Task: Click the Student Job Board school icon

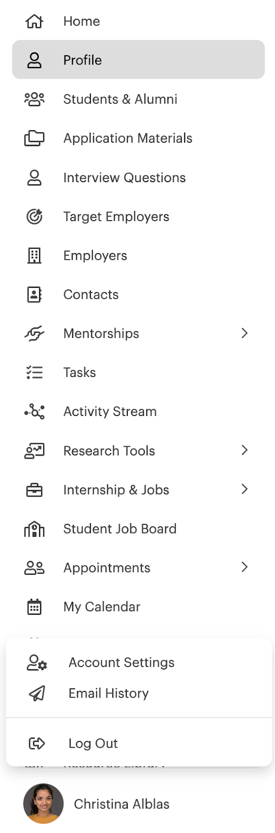Action: click(x=34, y=529)
